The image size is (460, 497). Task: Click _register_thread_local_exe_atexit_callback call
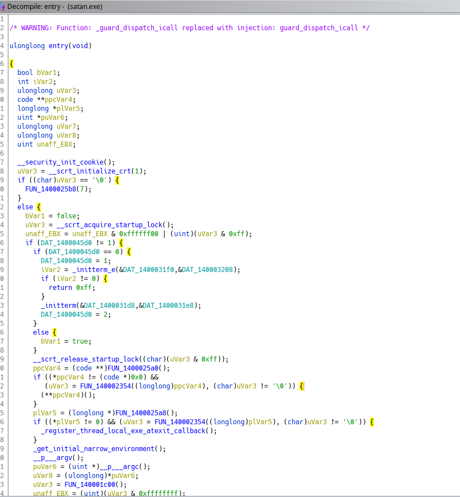pyautogui.click(x=124, y=430)
